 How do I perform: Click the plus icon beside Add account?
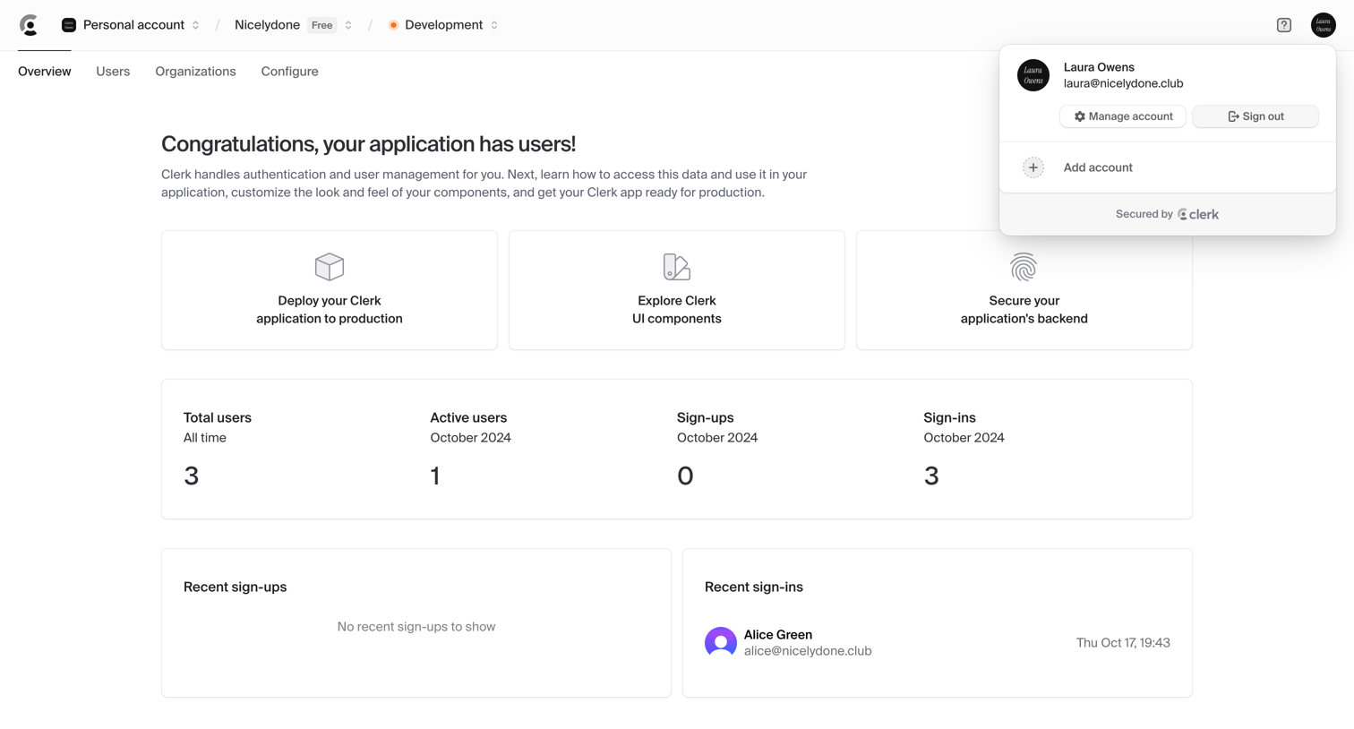pos(1033,167)
